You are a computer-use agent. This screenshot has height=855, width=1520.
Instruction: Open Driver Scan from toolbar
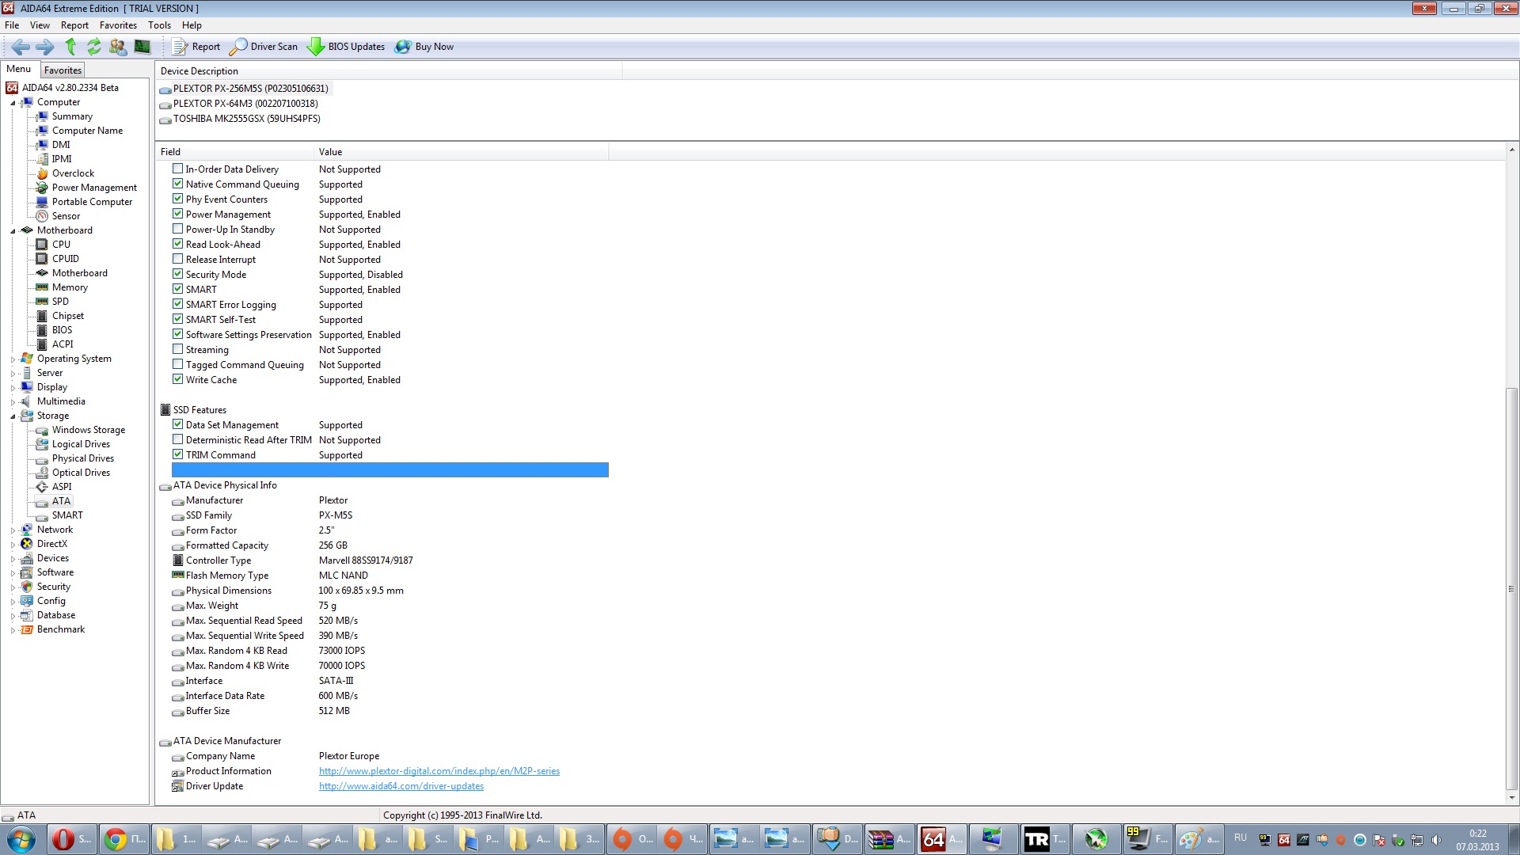click(x=264, y=47)
